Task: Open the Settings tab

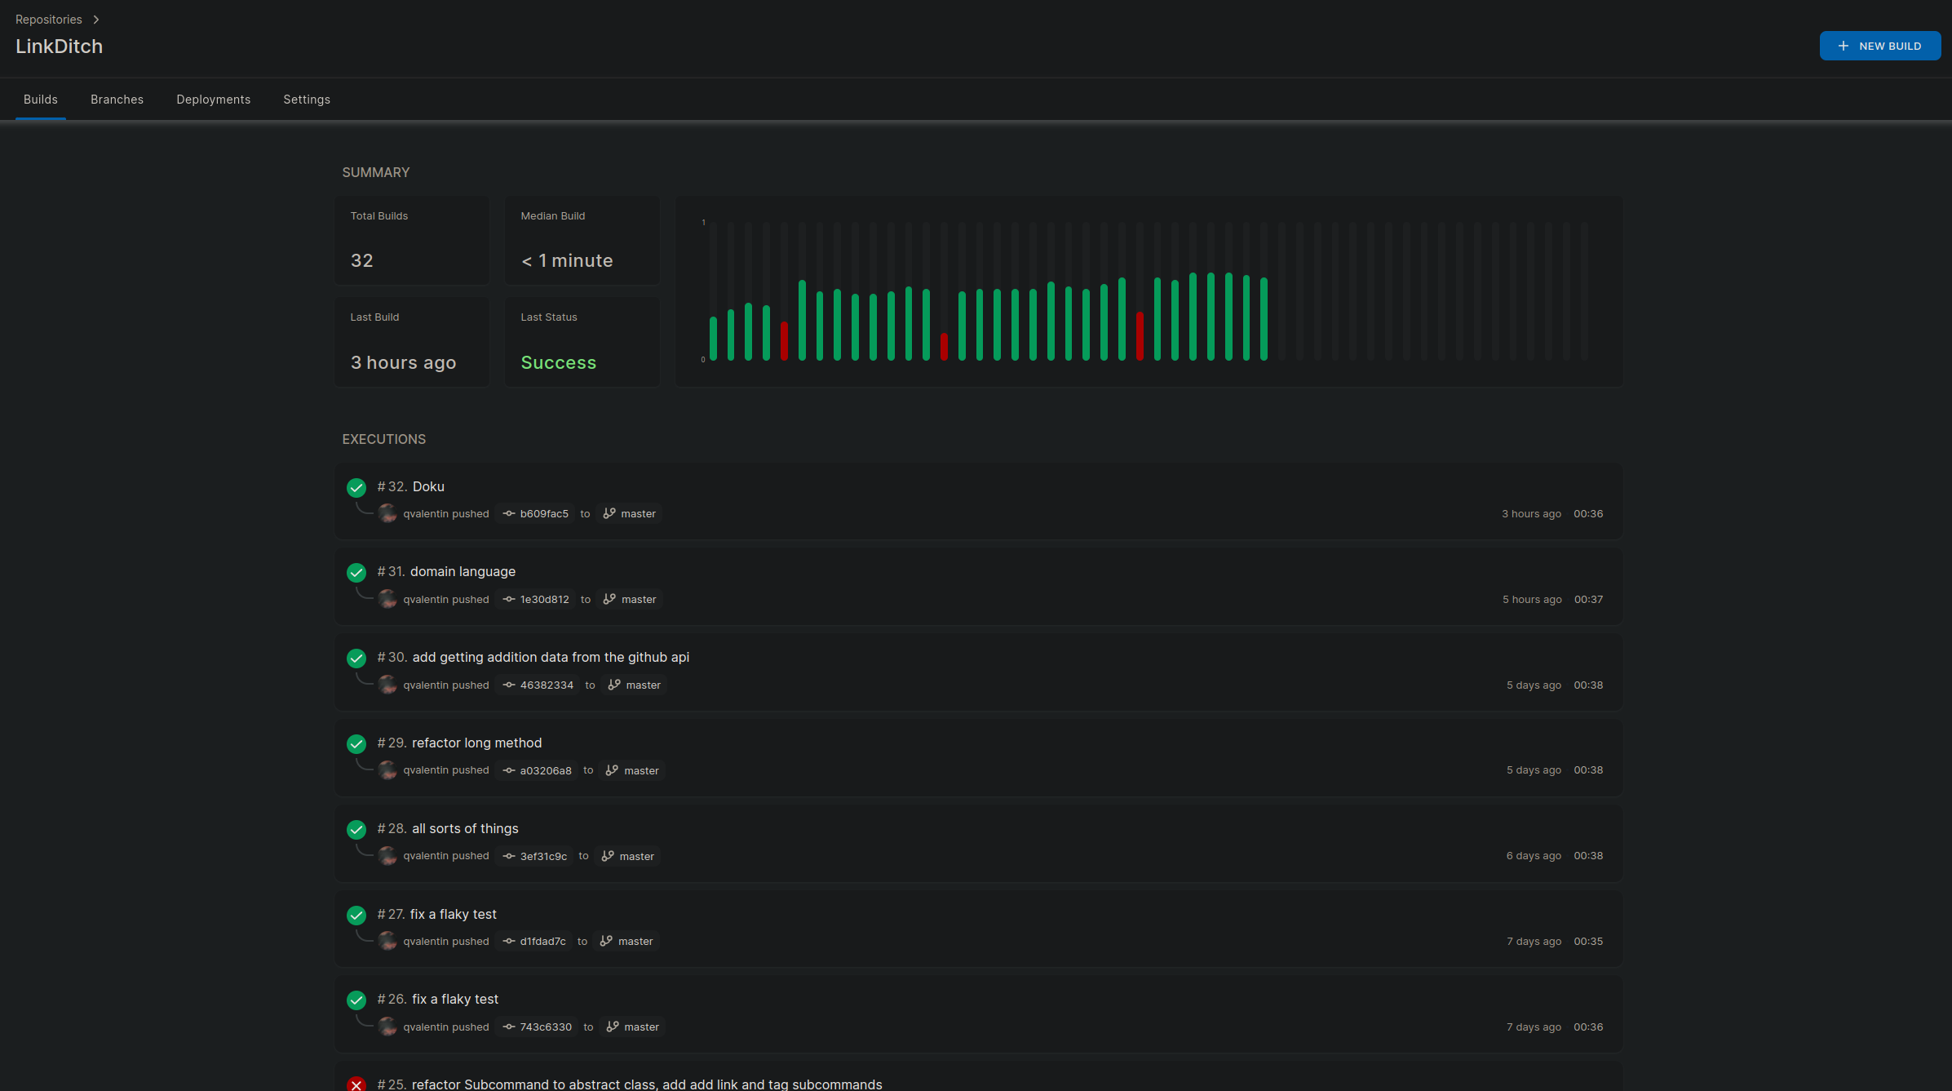Action: coord(306,98)
